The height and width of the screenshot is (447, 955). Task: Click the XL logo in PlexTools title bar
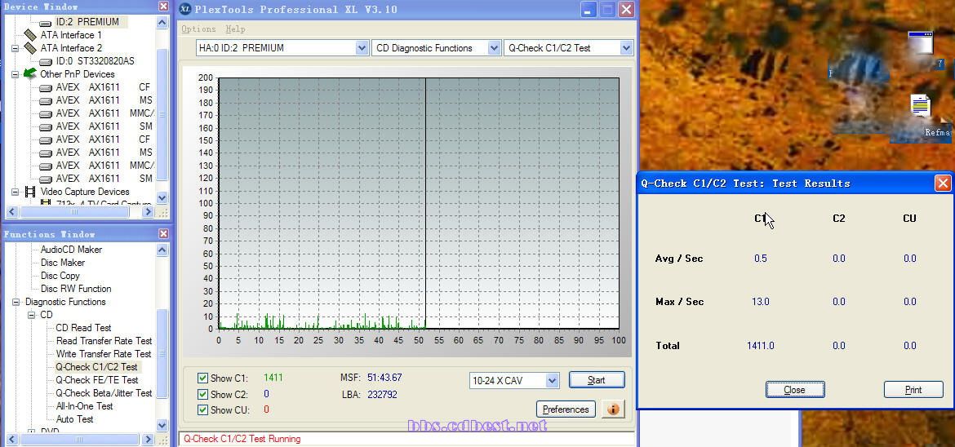coord(186,9)
